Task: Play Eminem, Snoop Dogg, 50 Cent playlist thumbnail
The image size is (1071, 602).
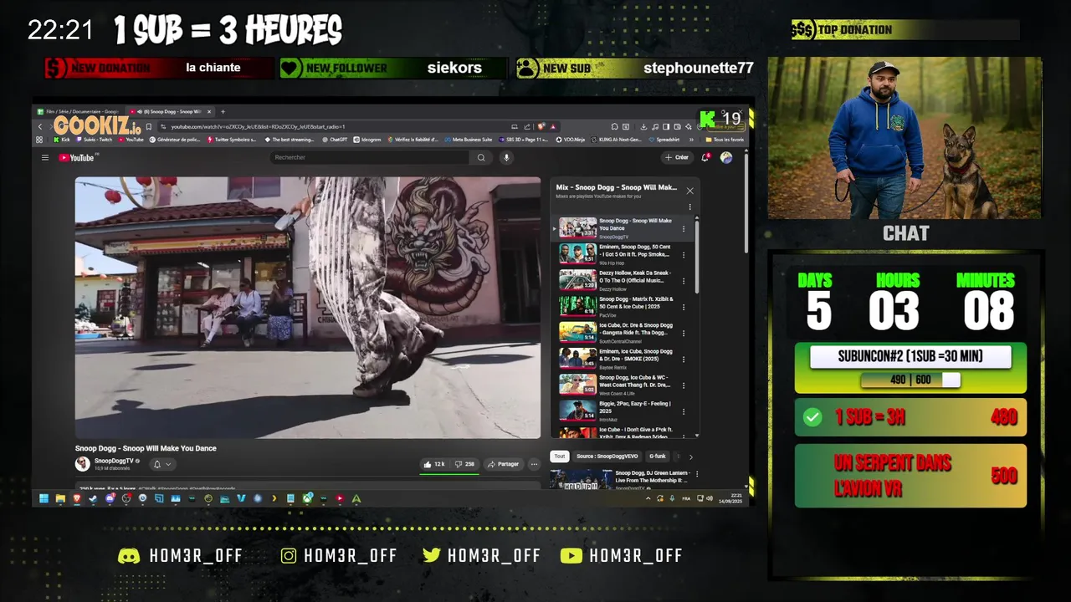Action: 577,254
